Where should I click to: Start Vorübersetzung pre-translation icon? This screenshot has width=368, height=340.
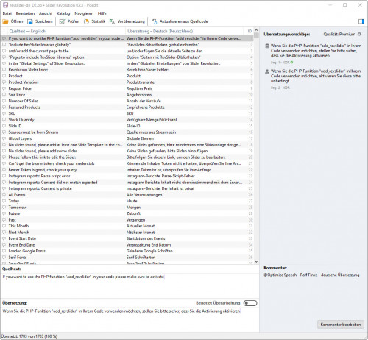pyautogui.click(x=112, y=21)
